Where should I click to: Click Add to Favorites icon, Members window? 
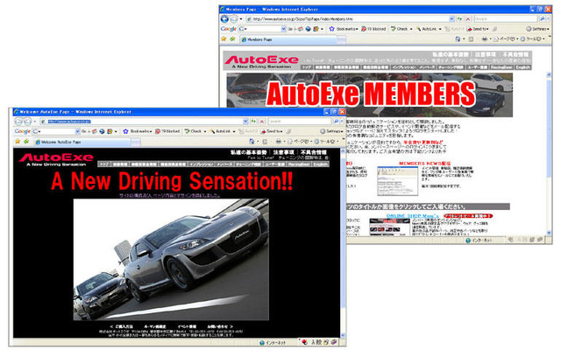tap(232, 38)
